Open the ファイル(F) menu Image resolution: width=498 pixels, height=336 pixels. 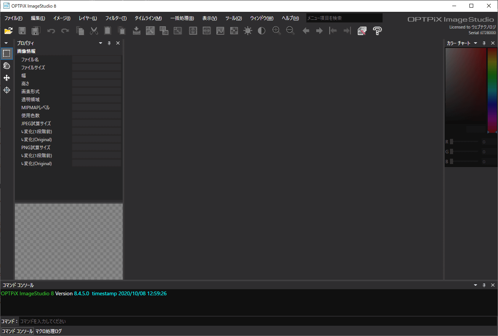click(13, 18)
